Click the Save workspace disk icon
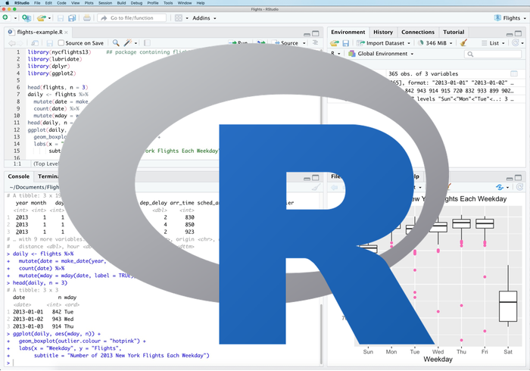This screenshot has height=371, width=530. 345,43
